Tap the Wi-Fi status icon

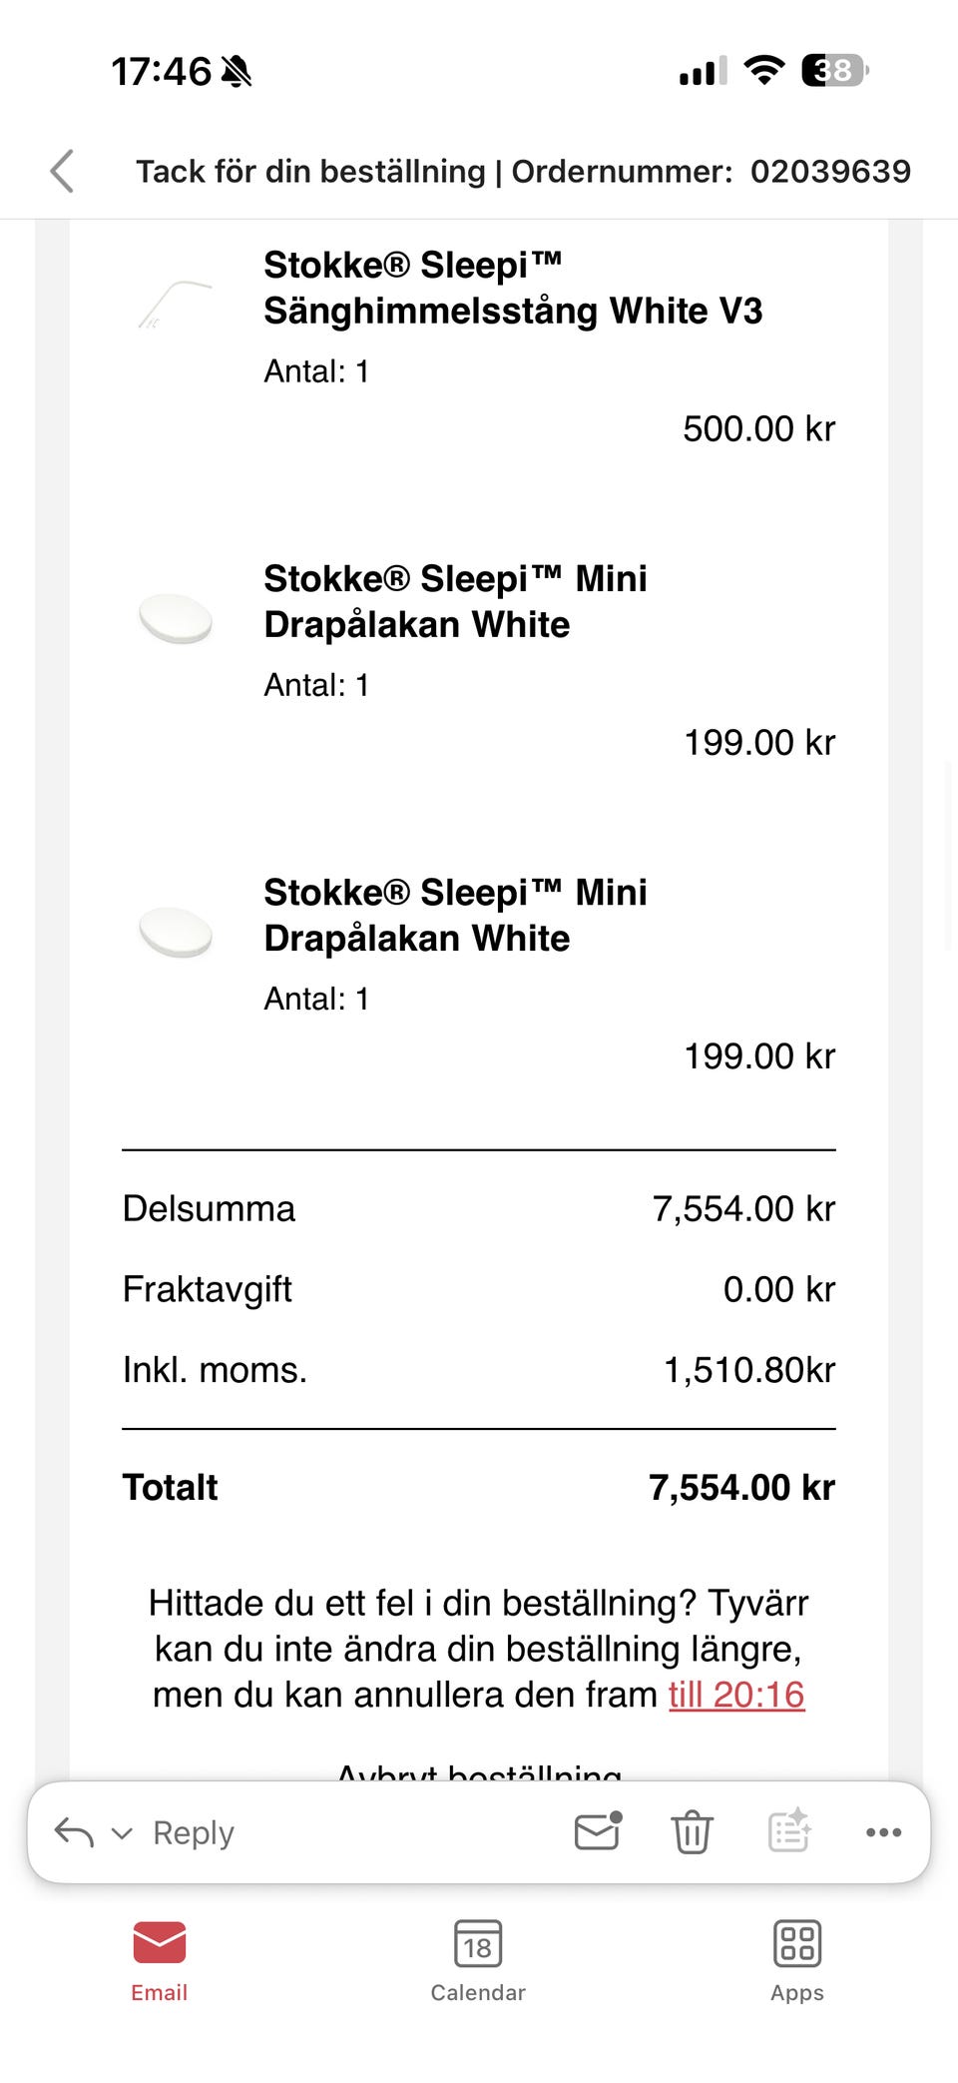763,71
